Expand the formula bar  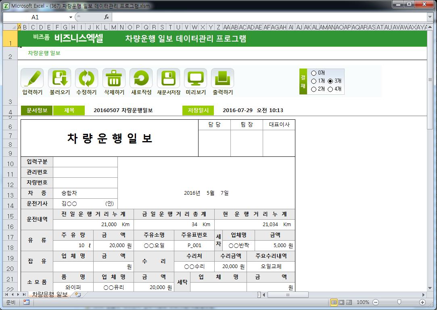click(430, 17)
